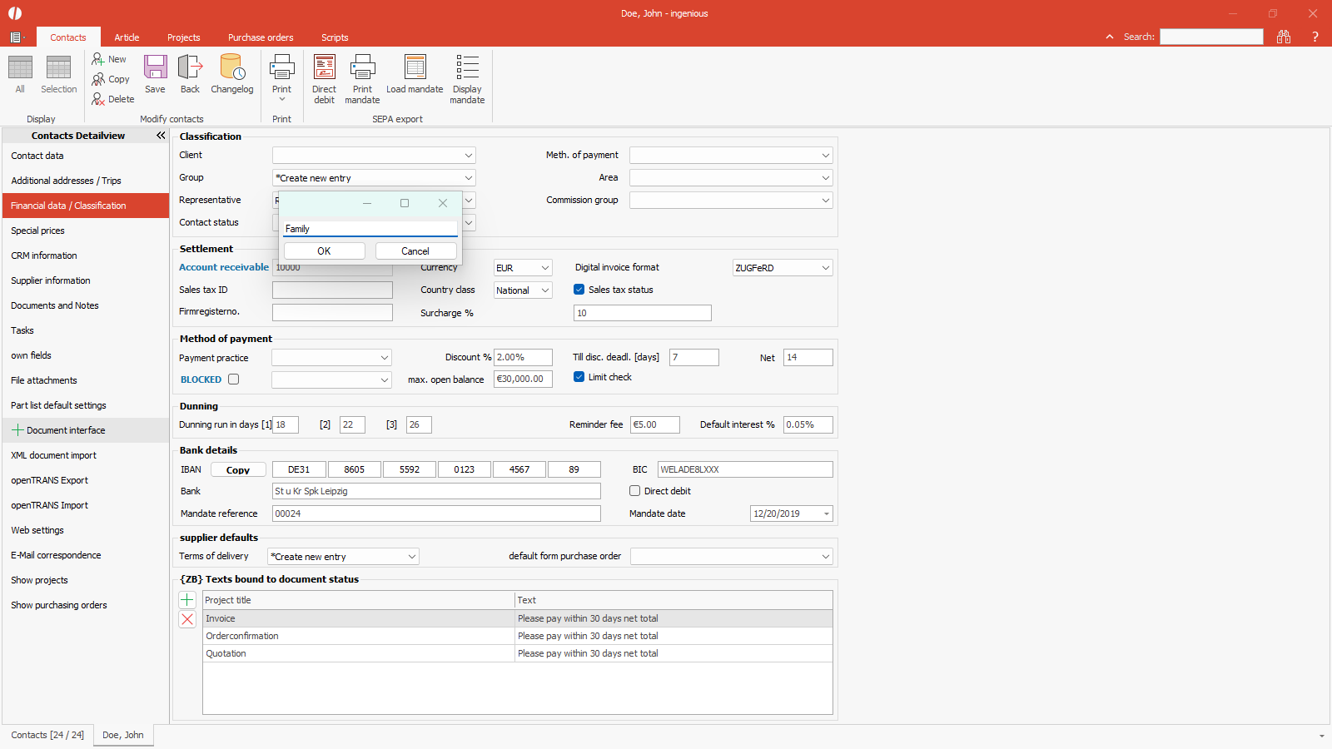The height and width of the screenshot is (749, 1332).
Task: Enable the Direct debit checkbox
Action: [635, 491]
